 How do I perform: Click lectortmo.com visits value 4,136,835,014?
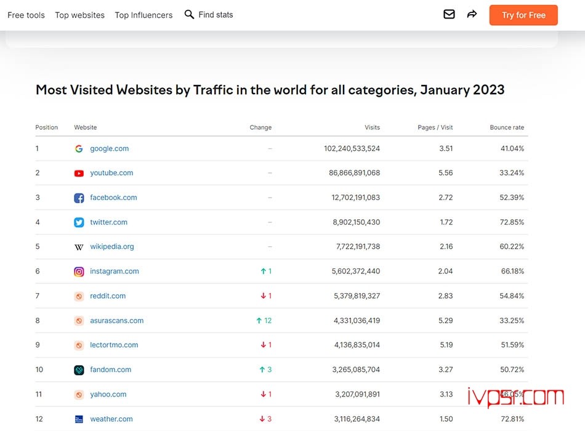click(357, 345)
